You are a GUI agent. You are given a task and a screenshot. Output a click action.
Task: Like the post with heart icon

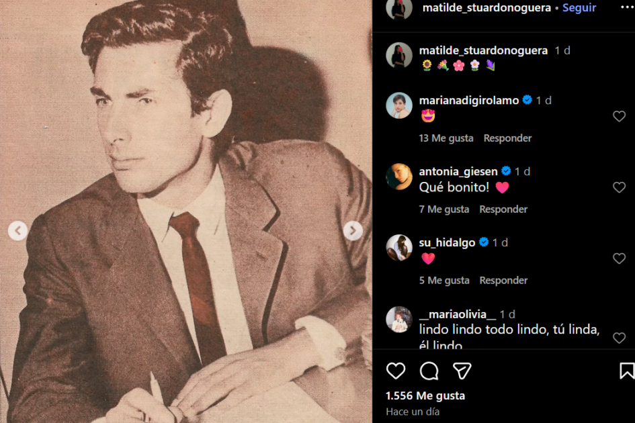click(396, 371)
